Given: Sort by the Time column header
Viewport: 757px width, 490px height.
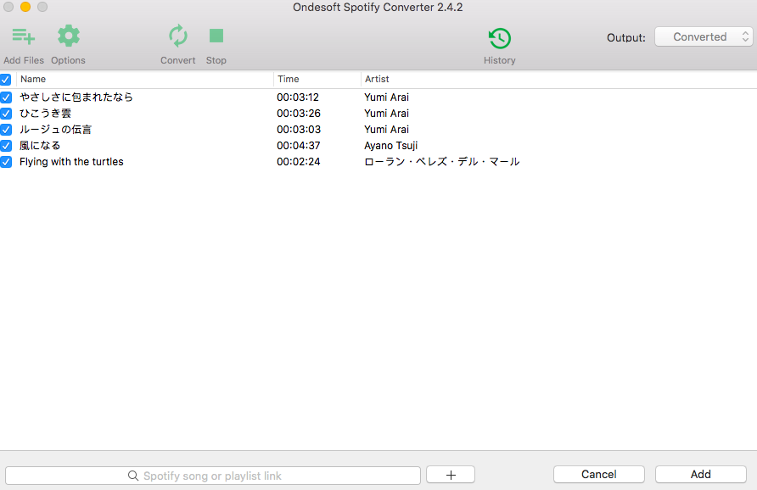Looking at the screenshot, I should 289,79.
